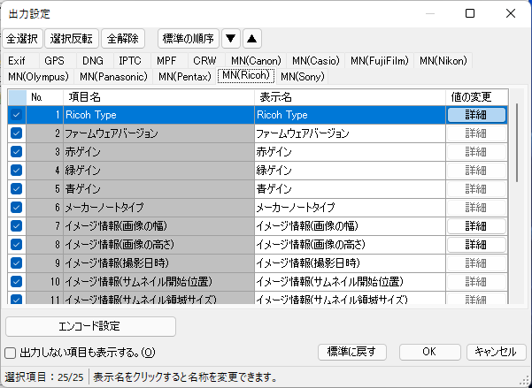The width and height of the screenshot is (532, 388).
Task: Select the MN(Olympus) tab
Action: (x=38, y=77)
